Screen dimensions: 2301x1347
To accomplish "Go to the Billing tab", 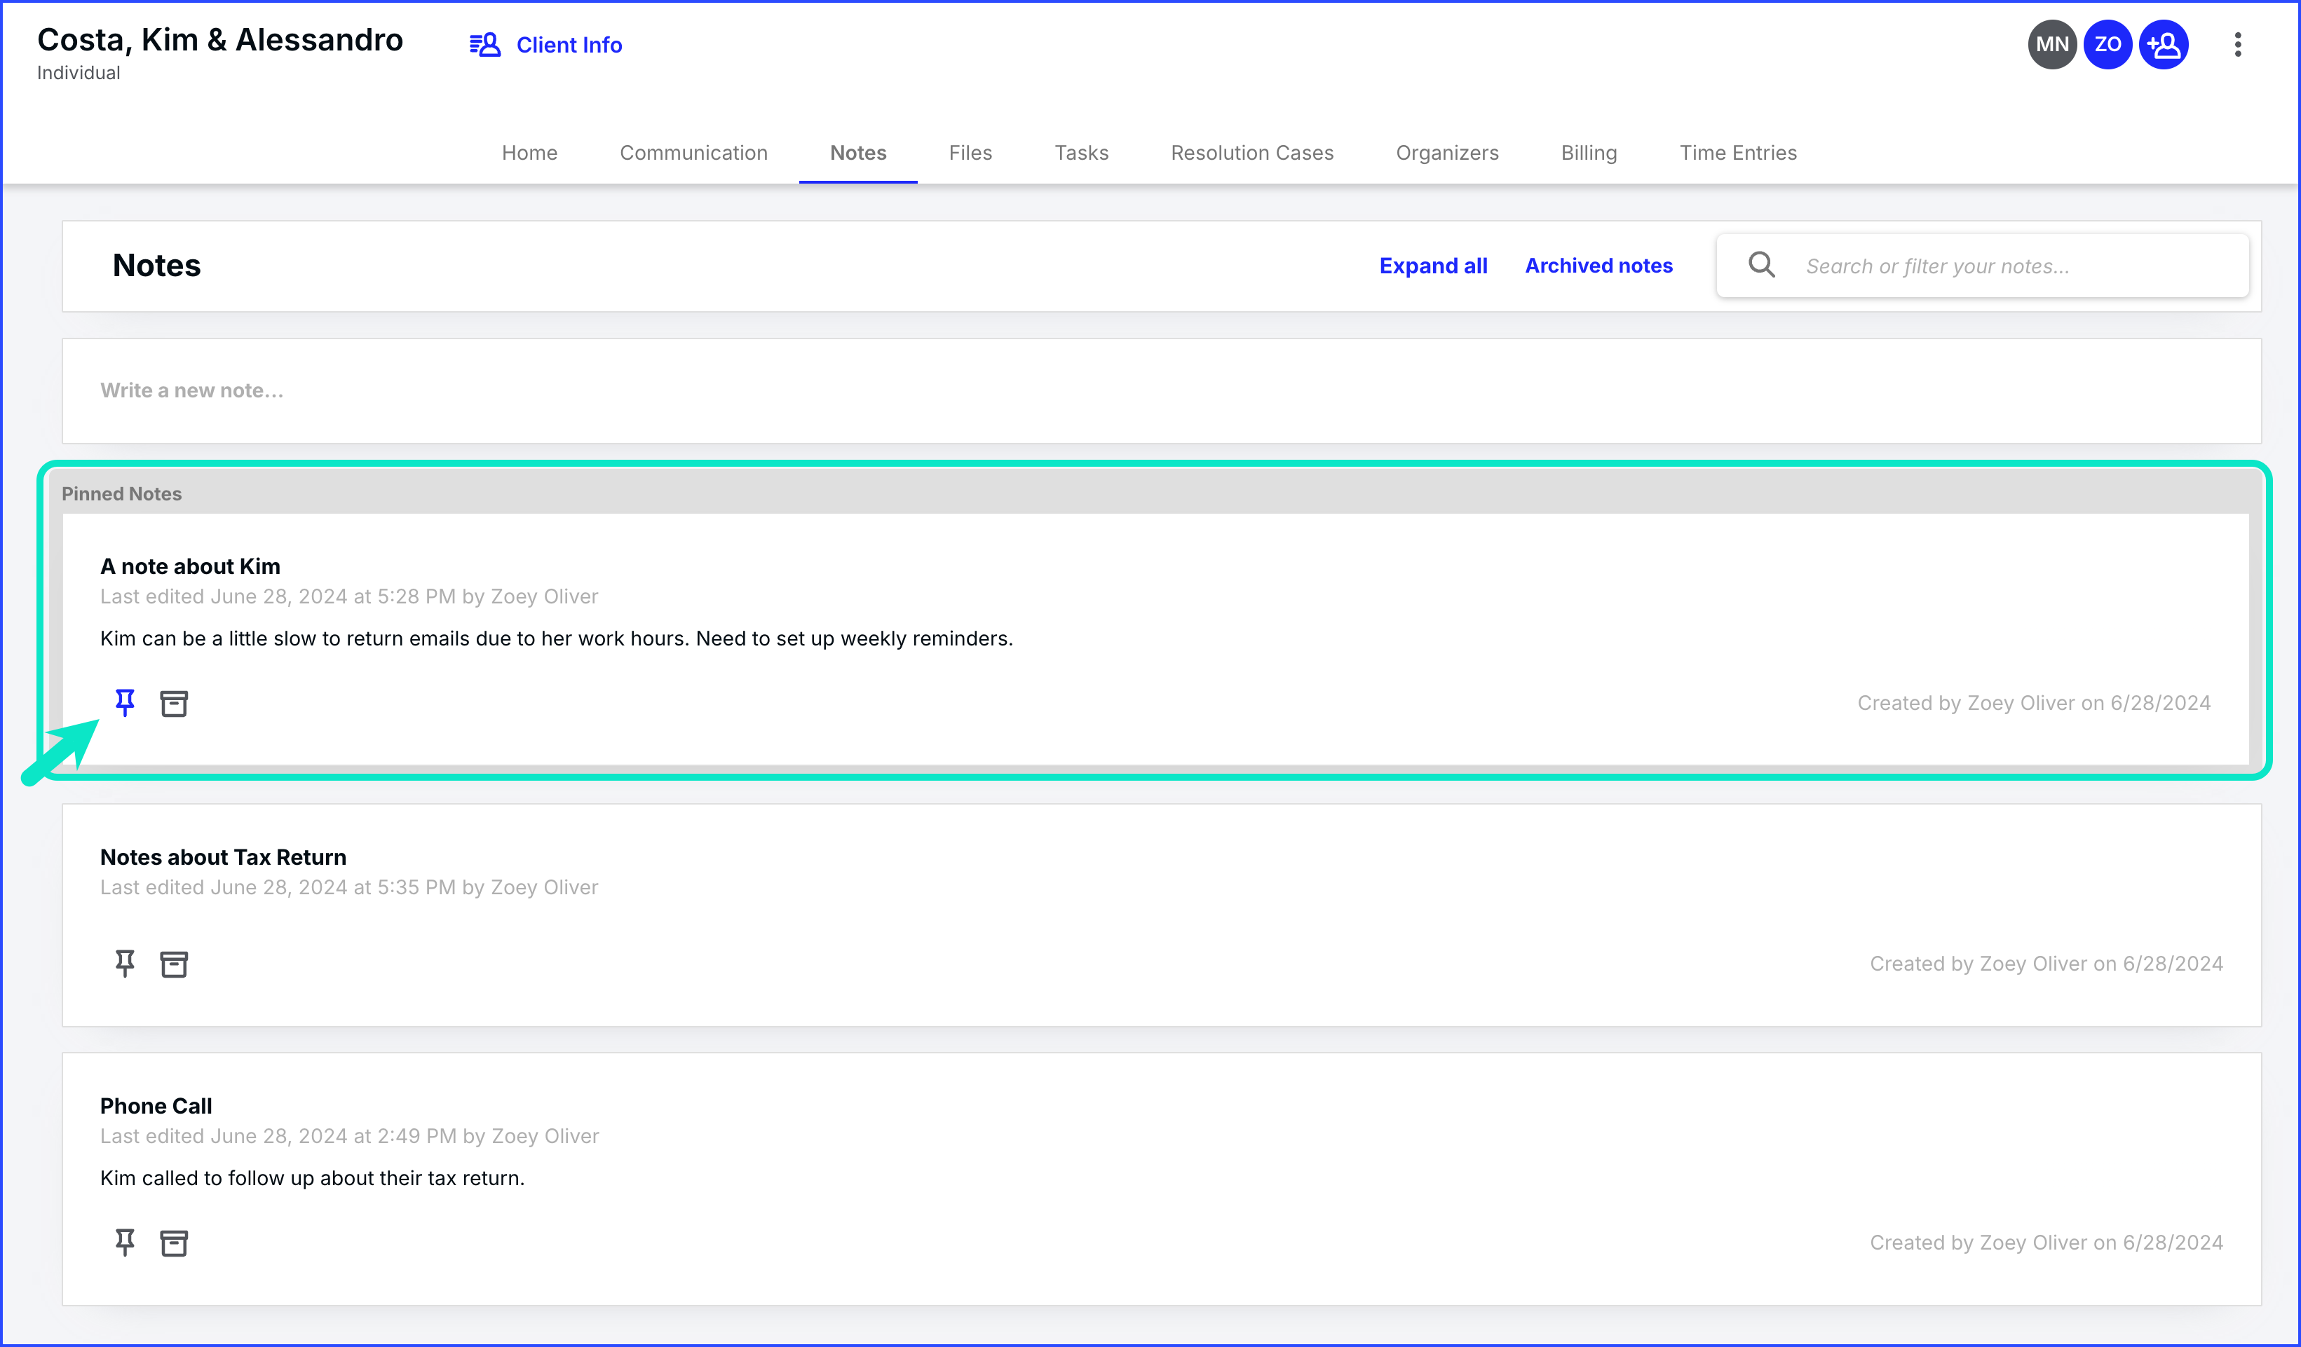I will click(1588, 152).
